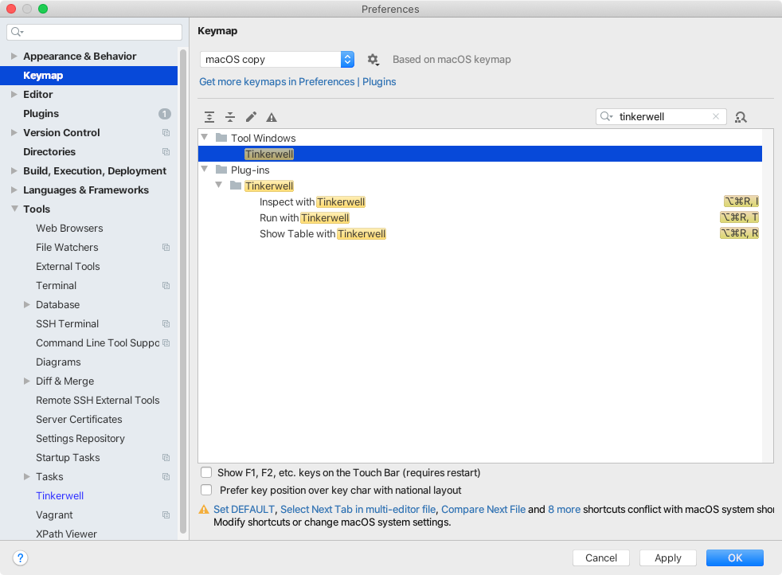The width and height of the screenshot is (782, 575).
Task: Click the Tool Windows folder icon
Action: click(221, 138)
